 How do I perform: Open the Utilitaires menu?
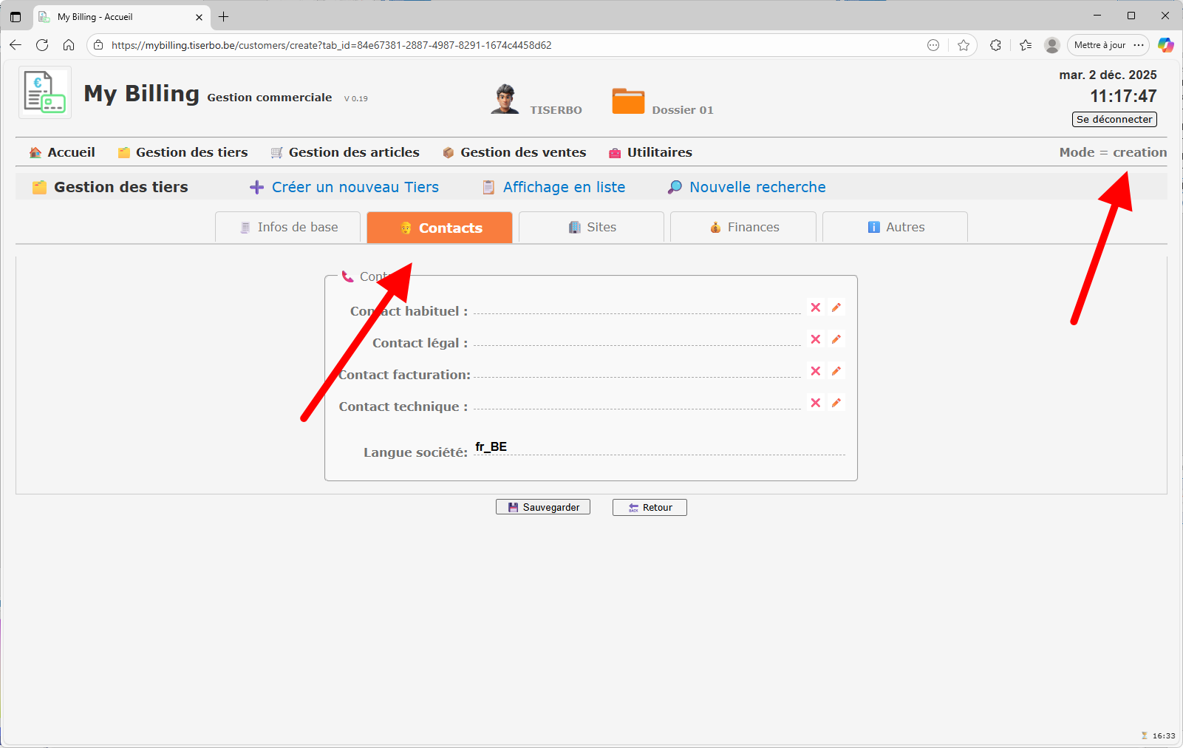coord(650,152)
